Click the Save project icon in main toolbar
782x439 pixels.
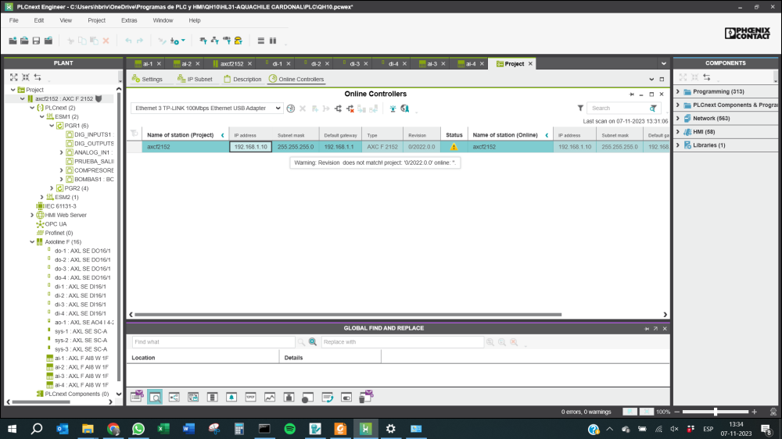pos(37,41)
